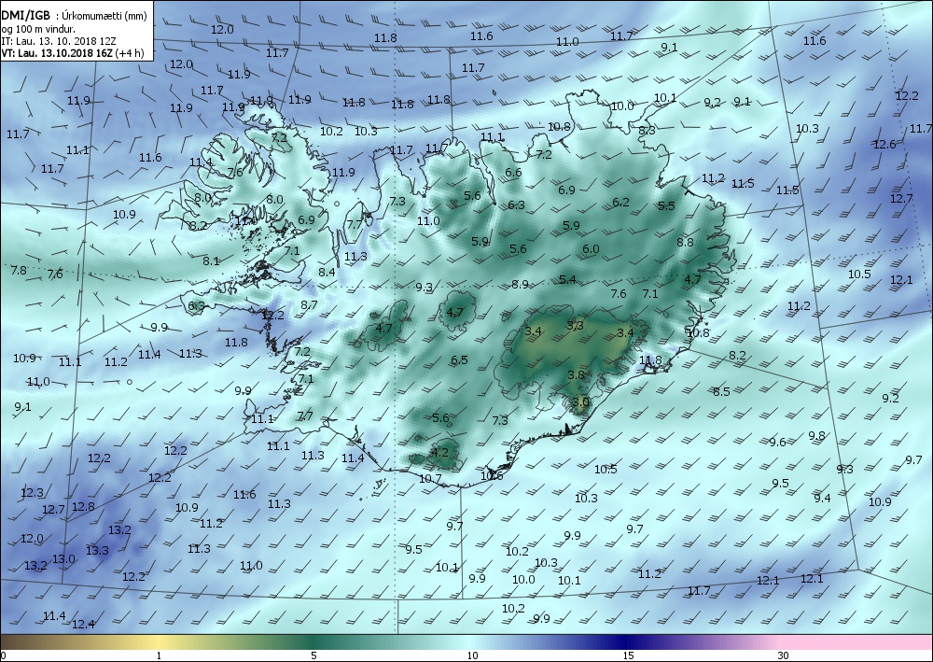933x662 pixels.
Task: Click the map value 12.3
Action: point(32,492)
